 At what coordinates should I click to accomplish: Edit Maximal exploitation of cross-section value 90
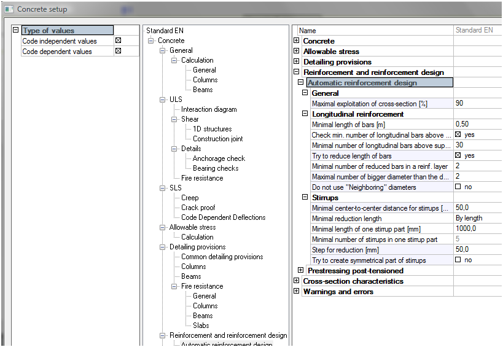pyautogui.click(x=478, y=103)
